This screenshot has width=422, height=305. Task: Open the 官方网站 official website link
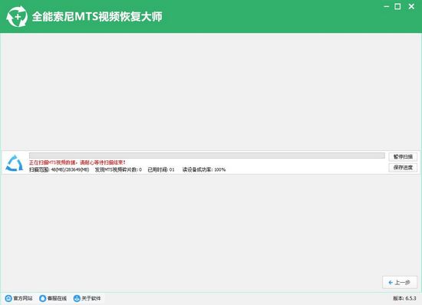click(x=19, y=298)
